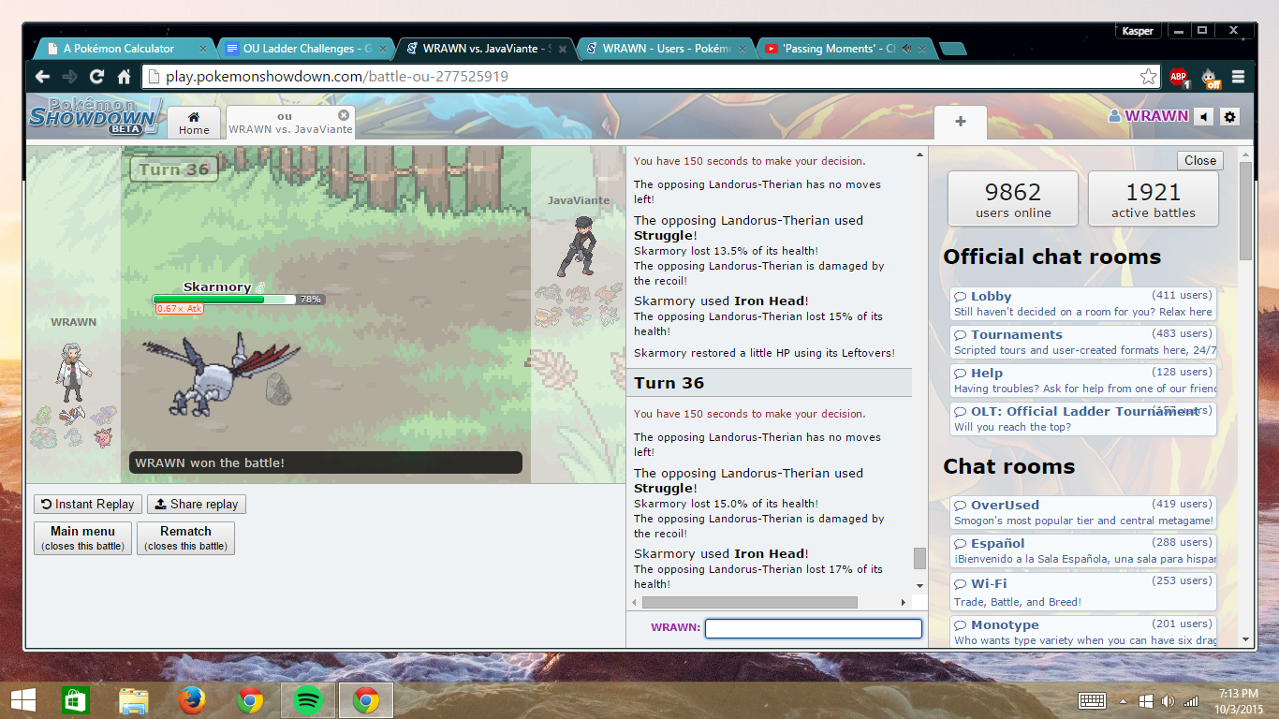Click the Adblock Plus extension icon

coord(1178,77)
